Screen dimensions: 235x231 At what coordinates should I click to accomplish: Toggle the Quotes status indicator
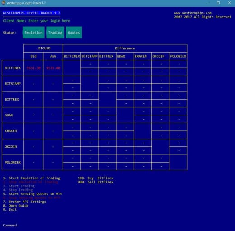[74, 33]
